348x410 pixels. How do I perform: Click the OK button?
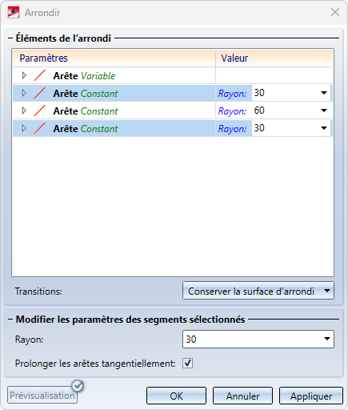click(x=176, y=396)
